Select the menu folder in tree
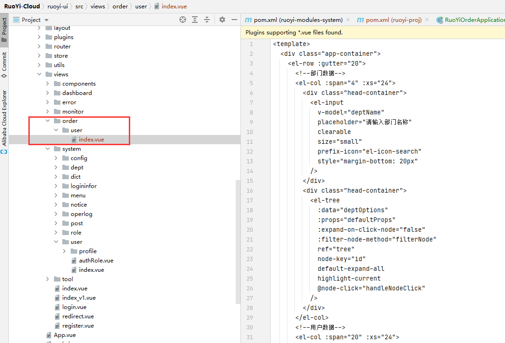The width and height of the screenshot is (505, 343). (x=78, y=195)
